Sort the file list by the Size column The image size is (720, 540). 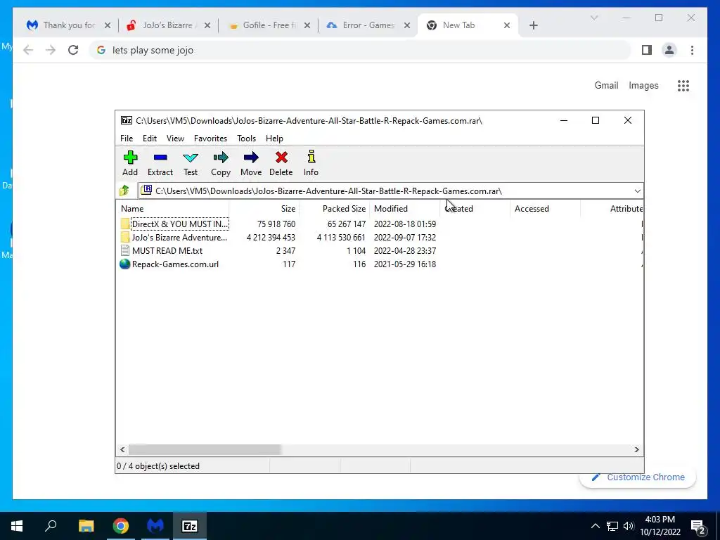[x=264, y=208]
